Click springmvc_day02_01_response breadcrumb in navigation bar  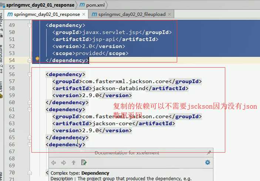[40, 5]
